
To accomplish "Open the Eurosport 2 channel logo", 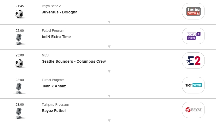I will tap(193, 61).
